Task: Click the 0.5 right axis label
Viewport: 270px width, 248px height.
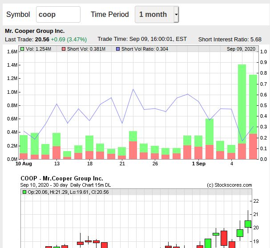Action: tap(263, 105)
